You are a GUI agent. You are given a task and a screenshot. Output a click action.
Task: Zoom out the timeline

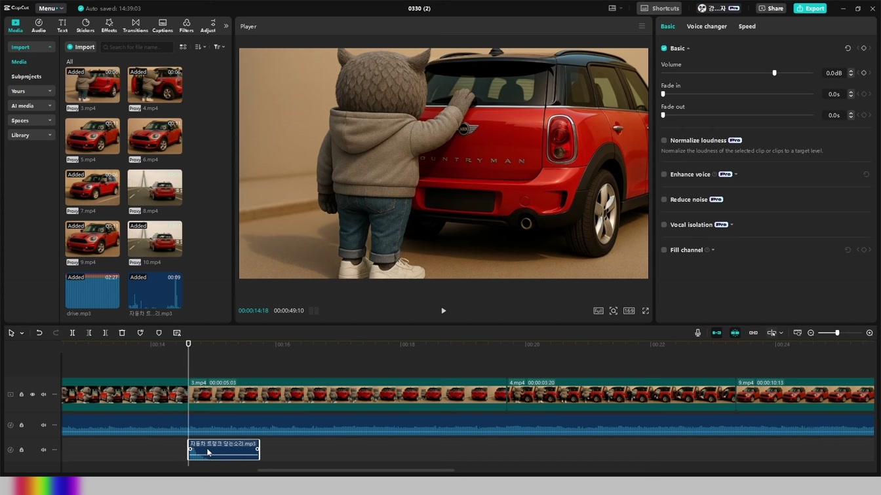[811, 333]
